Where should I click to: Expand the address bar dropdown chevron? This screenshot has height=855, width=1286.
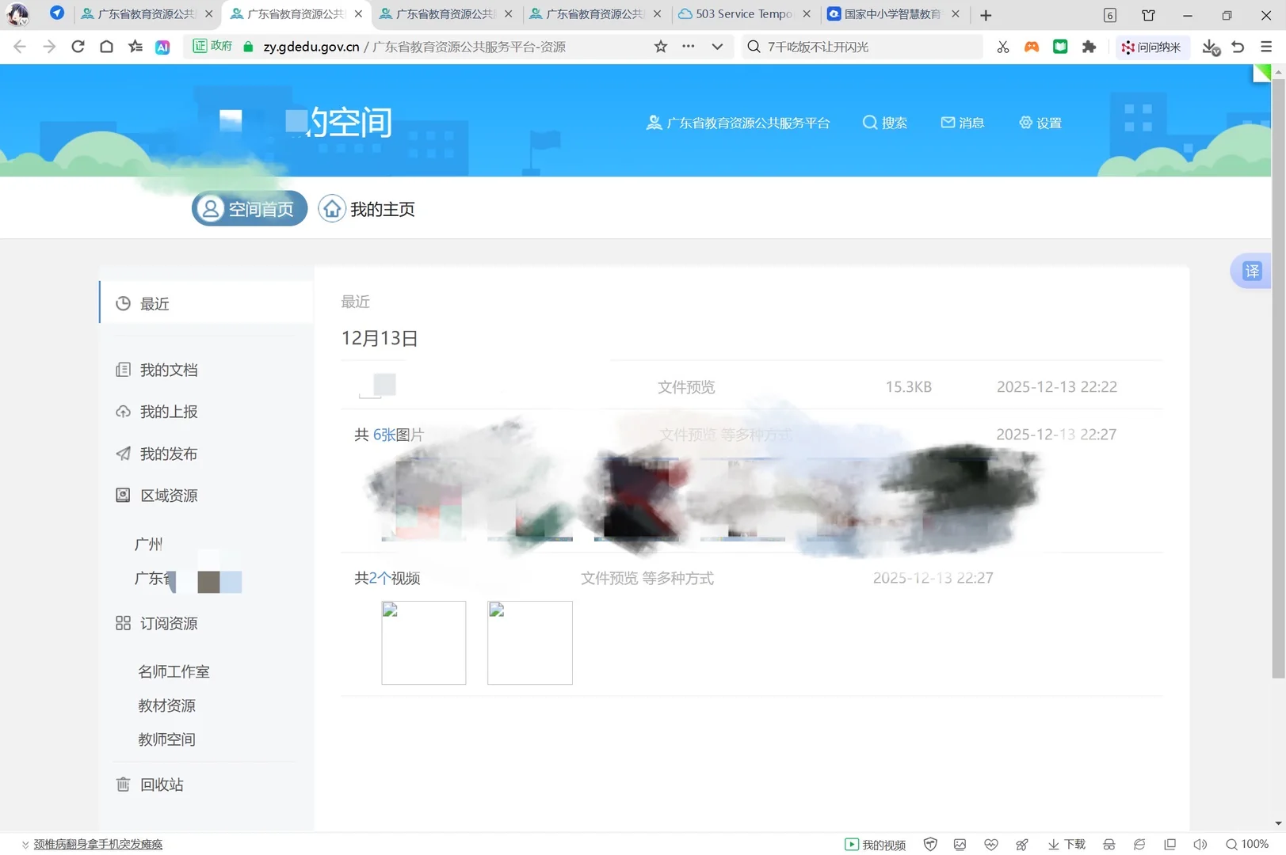[x=717, y=47]
